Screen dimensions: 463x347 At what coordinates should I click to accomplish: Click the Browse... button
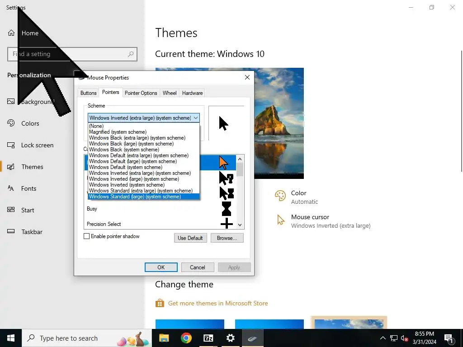click(x=227, y=238)
